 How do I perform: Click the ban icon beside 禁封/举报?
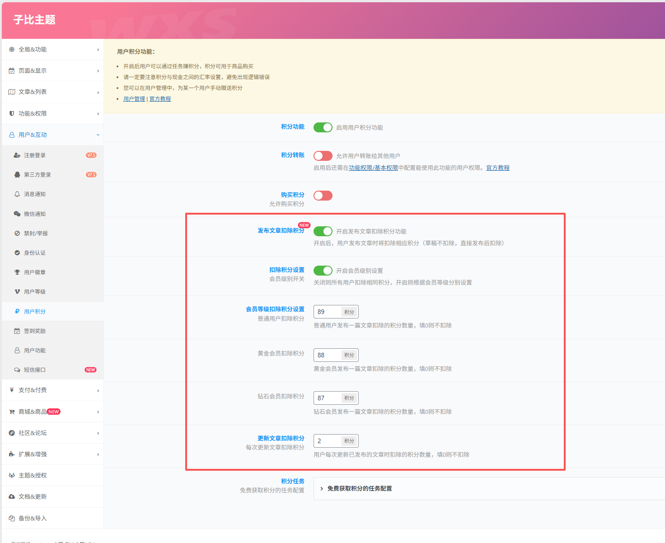click(17, 234)
